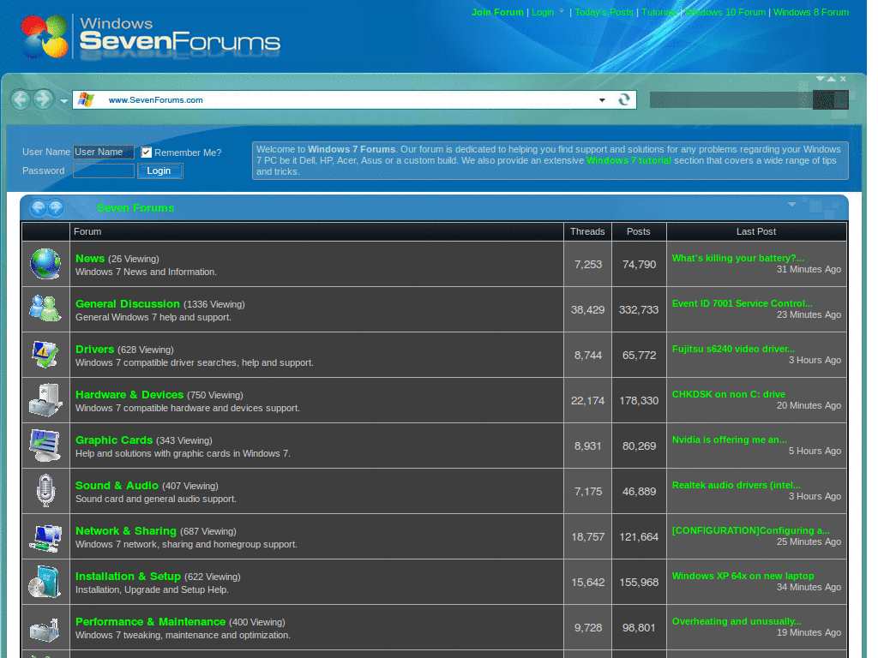878x658 pixels.
Task: Click the Windows SevenForums logo
Action: click(x=151, y=37)
